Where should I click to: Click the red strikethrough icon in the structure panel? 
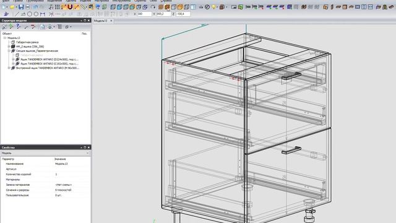(x=33, y=27)
